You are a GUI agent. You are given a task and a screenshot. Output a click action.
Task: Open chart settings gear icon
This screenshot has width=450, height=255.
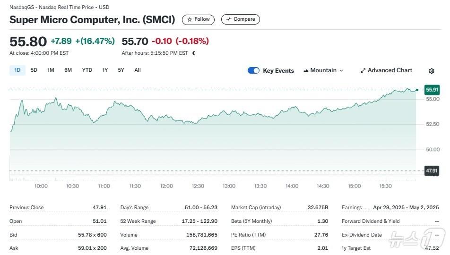click(x=432, y=71)
